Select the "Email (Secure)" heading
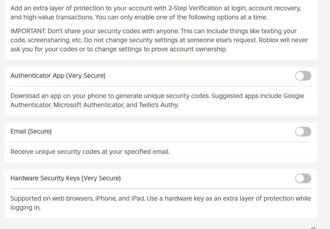The image size is (330, 229). tap(31, 132)
